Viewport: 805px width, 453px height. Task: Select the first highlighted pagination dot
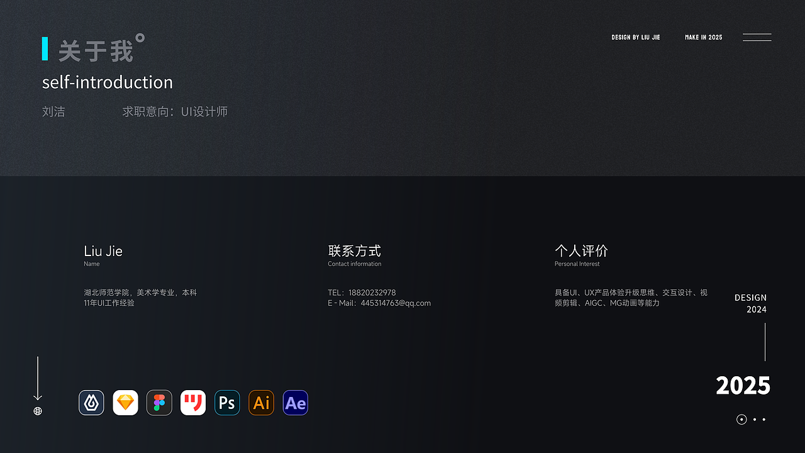coord(741,419)
